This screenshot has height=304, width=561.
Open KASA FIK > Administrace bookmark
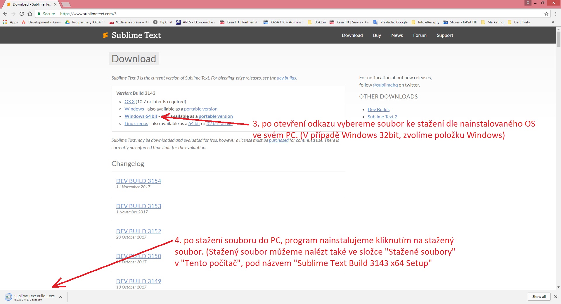point(283,22)
